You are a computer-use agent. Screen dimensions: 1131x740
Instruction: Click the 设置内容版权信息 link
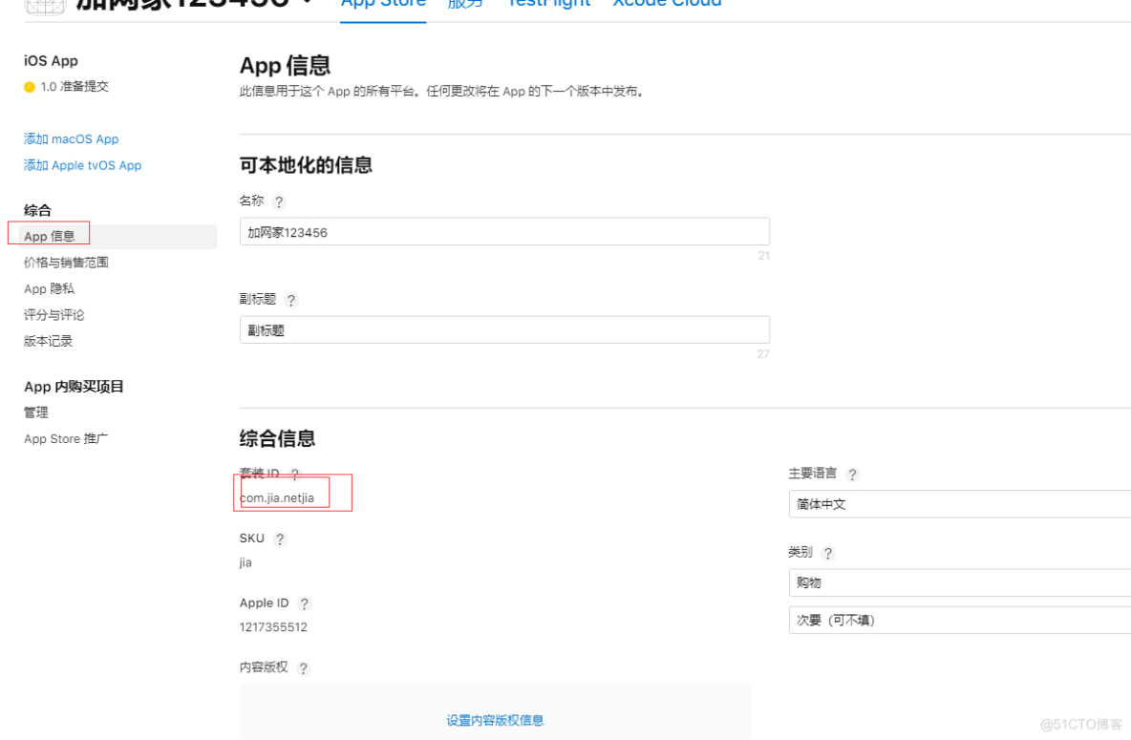[495, 721]
